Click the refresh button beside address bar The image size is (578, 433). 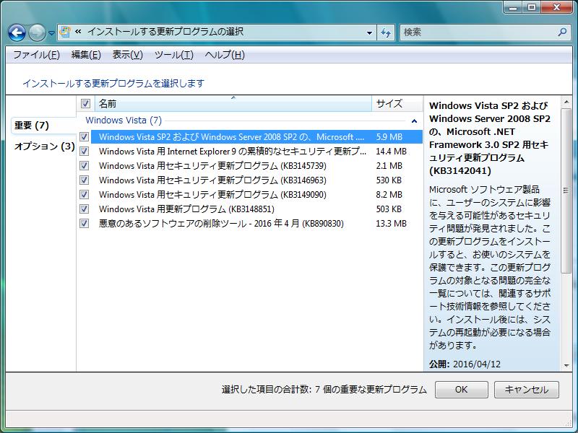click(x=386, y=32)
